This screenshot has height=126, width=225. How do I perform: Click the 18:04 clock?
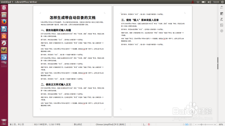point(216,2)
